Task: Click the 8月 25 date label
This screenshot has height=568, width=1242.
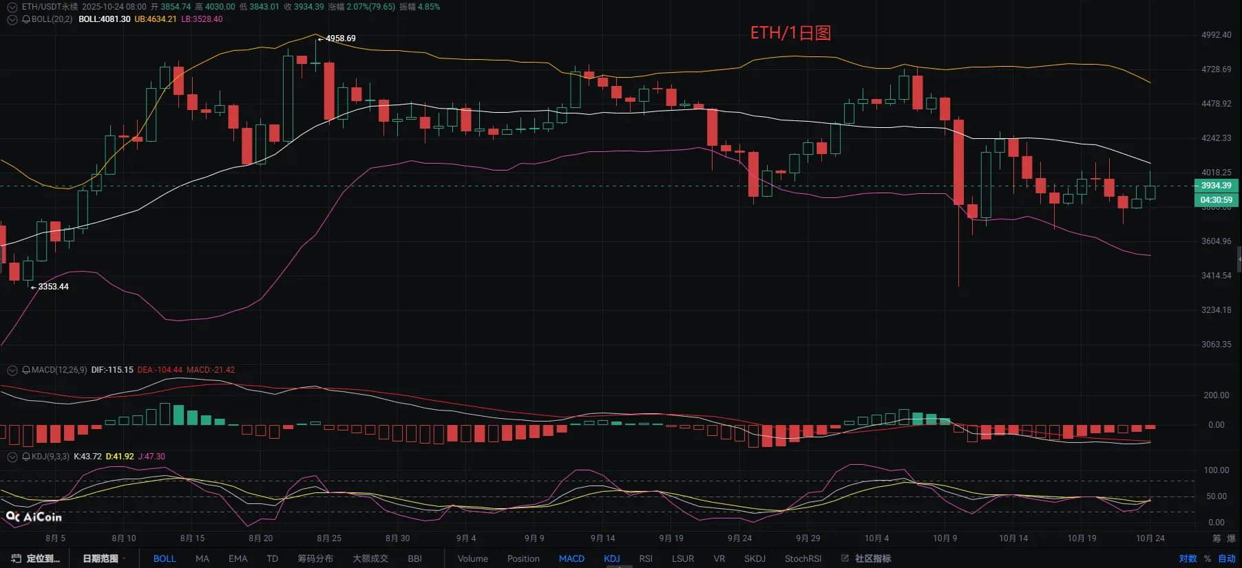Action: point(329,538)
